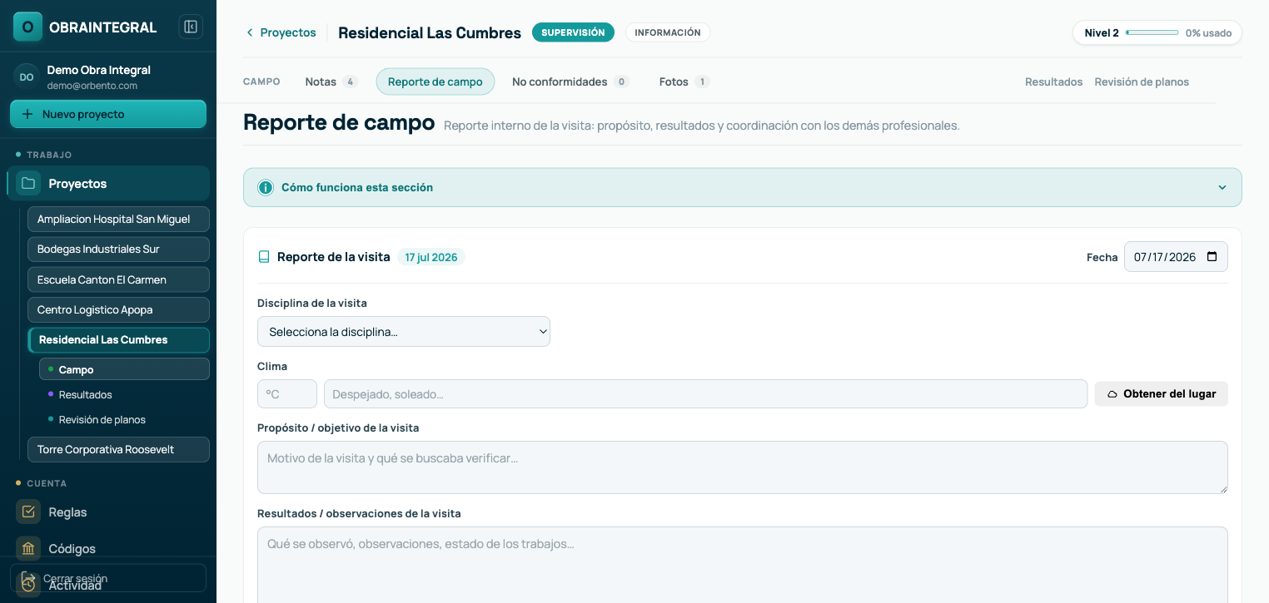Click the info icon in Cómo funciona banner

(266, 187)
